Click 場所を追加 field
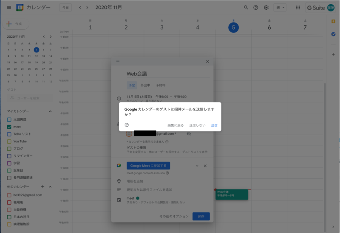 tap(135, 181)
